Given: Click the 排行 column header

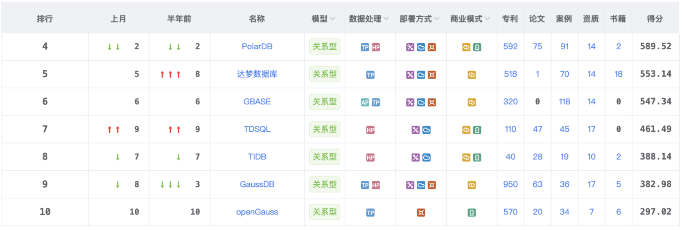Looking at the screenshot, I should (x=45, y=19).
